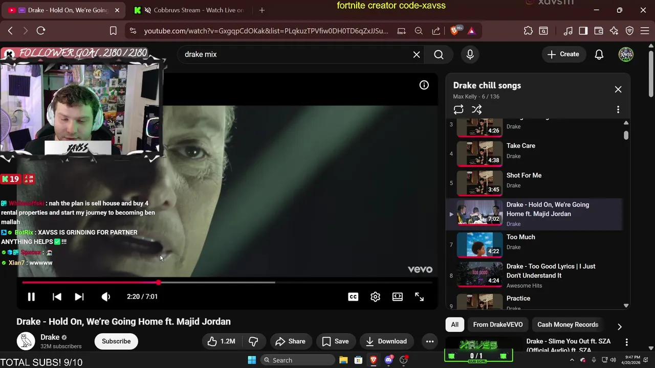Viewport: 655px width, 368px height.
Task: Open playlist panel three-dot menu
Action: coord(618,109)
